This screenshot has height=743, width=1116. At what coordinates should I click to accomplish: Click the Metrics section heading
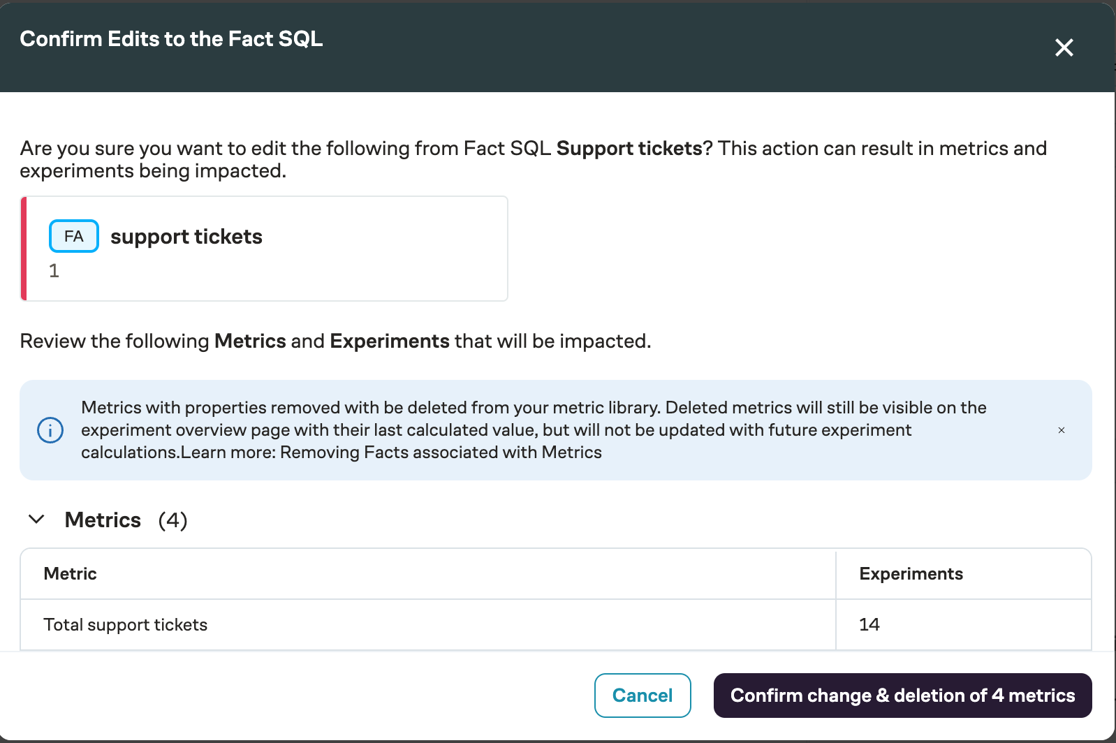point(103,520)
